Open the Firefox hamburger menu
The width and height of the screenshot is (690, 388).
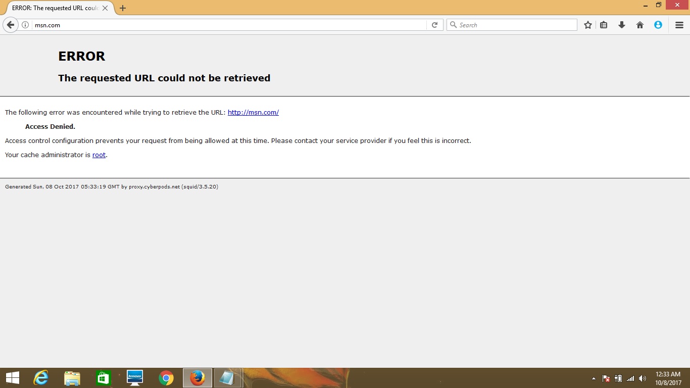coord(679,25)
